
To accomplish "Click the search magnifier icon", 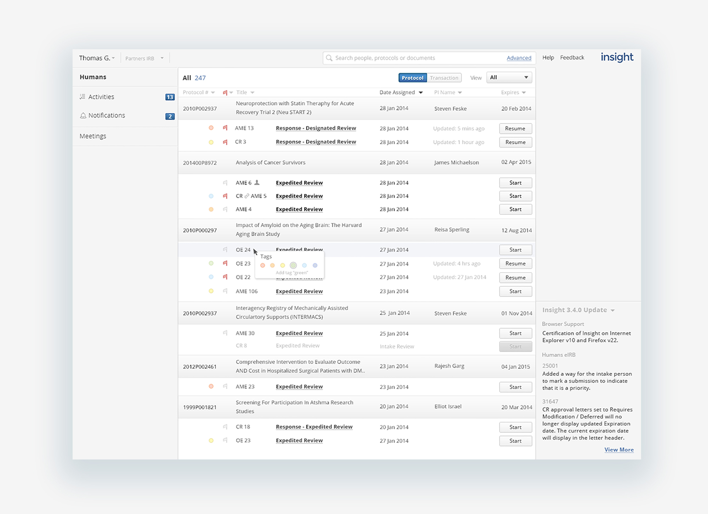I will click(x=329, y=58).
